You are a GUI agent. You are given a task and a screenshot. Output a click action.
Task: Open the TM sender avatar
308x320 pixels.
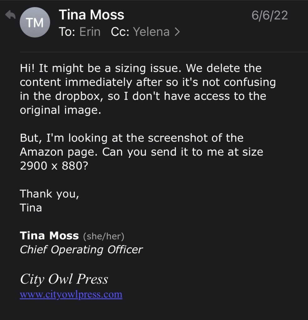(x=35, y=22)
